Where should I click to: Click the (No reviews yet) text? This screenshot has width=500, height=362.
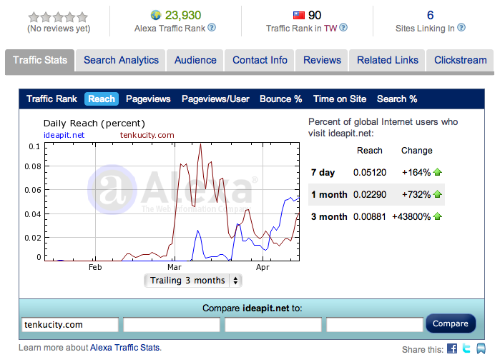pyautogui.click(x=59, y=29)
